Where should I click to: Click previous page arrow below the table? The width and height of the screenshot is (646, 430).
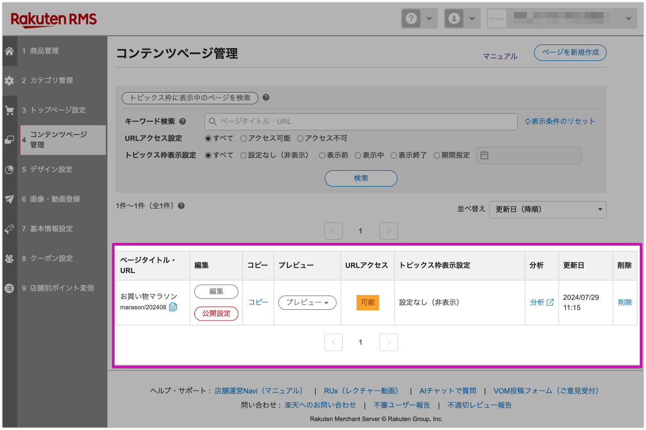(x=333, y=343)
